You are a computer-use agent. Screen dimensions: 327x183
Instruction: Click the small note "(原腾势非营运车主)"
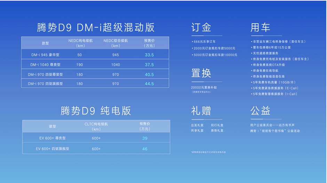click(x=201, y=92)
